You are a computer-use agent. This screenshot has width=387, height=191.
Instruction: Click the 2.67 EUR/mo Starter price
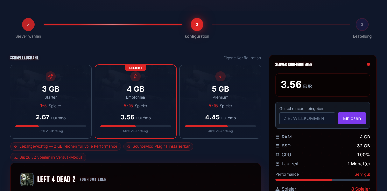[51, 117]
